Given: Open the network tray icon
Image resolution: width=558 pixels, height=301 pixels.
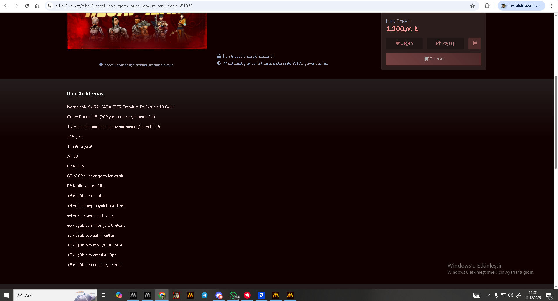Looking at the screenshot, I should pyautogui.click(x=503, y=295).
